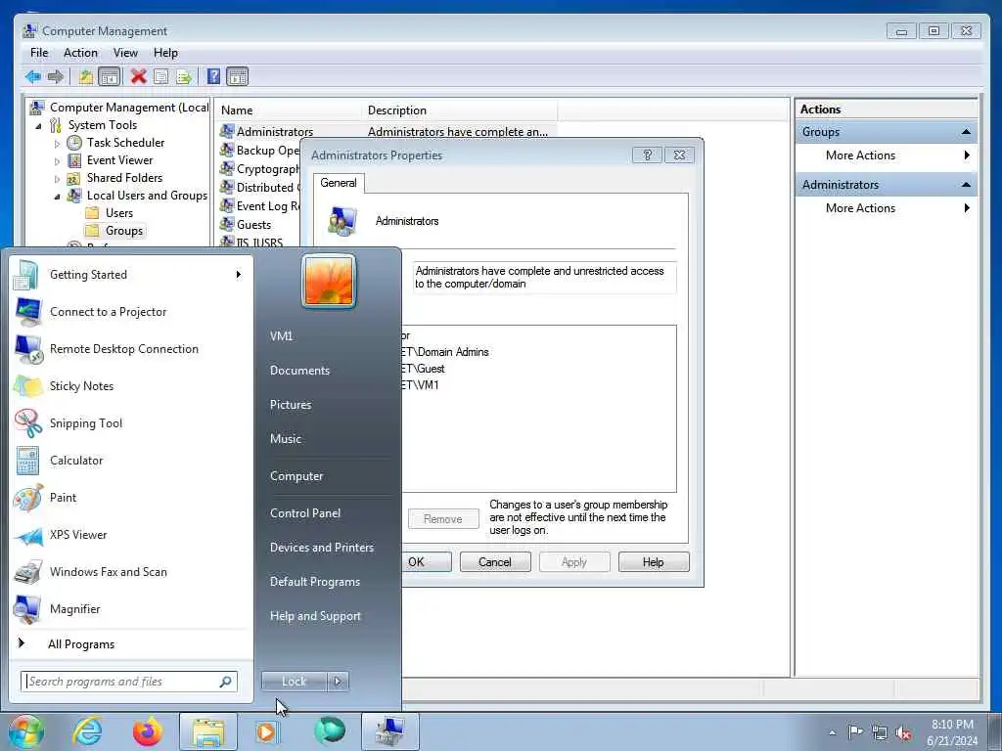Expand the Event Viewer tree node
The height and width of the screenshot is (751, 1002).
57,161
